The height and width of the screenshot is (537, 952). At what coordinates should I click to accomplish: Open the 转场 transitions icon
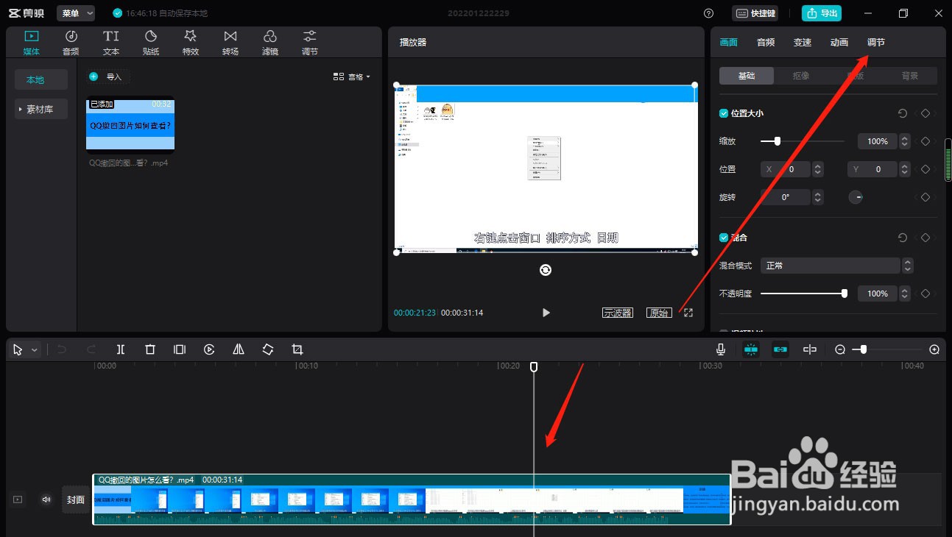[x=230, y=42]
